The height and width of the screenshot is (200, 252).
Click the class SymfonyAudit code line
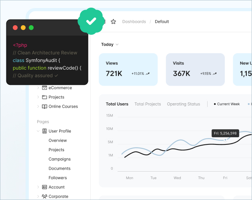point(36,60)
